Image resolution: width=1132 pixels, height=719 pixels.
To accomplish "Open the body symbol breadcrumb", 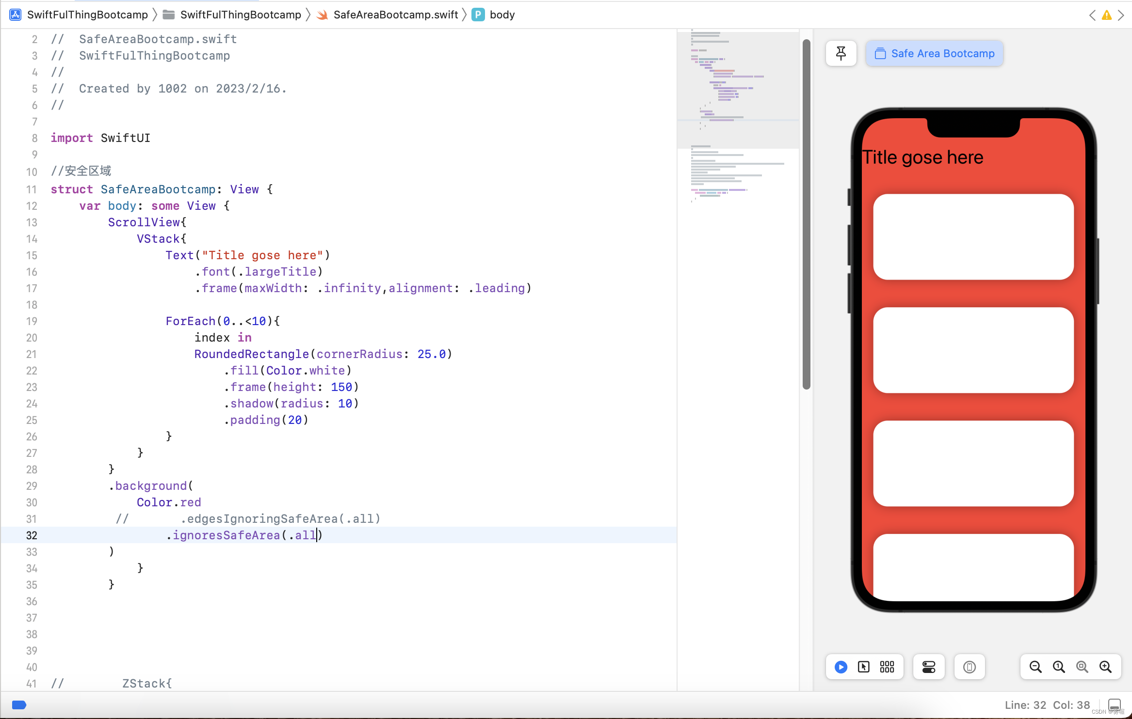I will 502,15.
